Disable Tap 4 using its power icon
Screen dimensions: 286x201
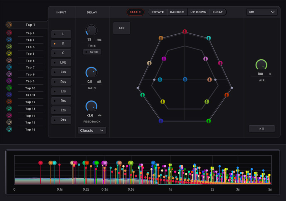pos(9,47)
